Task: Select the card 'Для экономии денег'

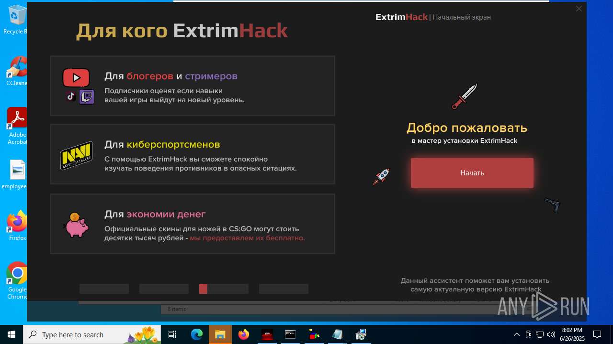Action: coord(193,224)
